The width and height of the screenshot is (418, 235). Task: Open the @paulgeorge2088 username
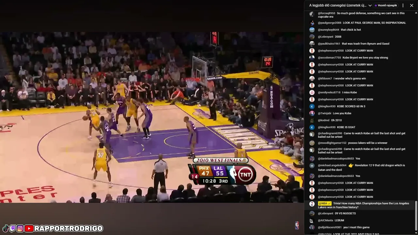(x=330, y=23)
